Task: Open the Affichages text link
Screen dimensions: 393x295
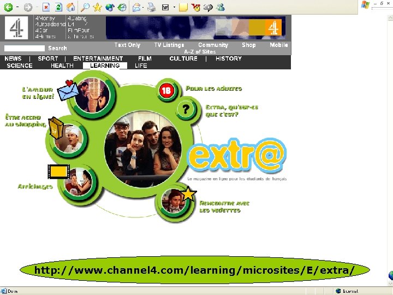Action: pyautogui.click(x=35, y=186)
